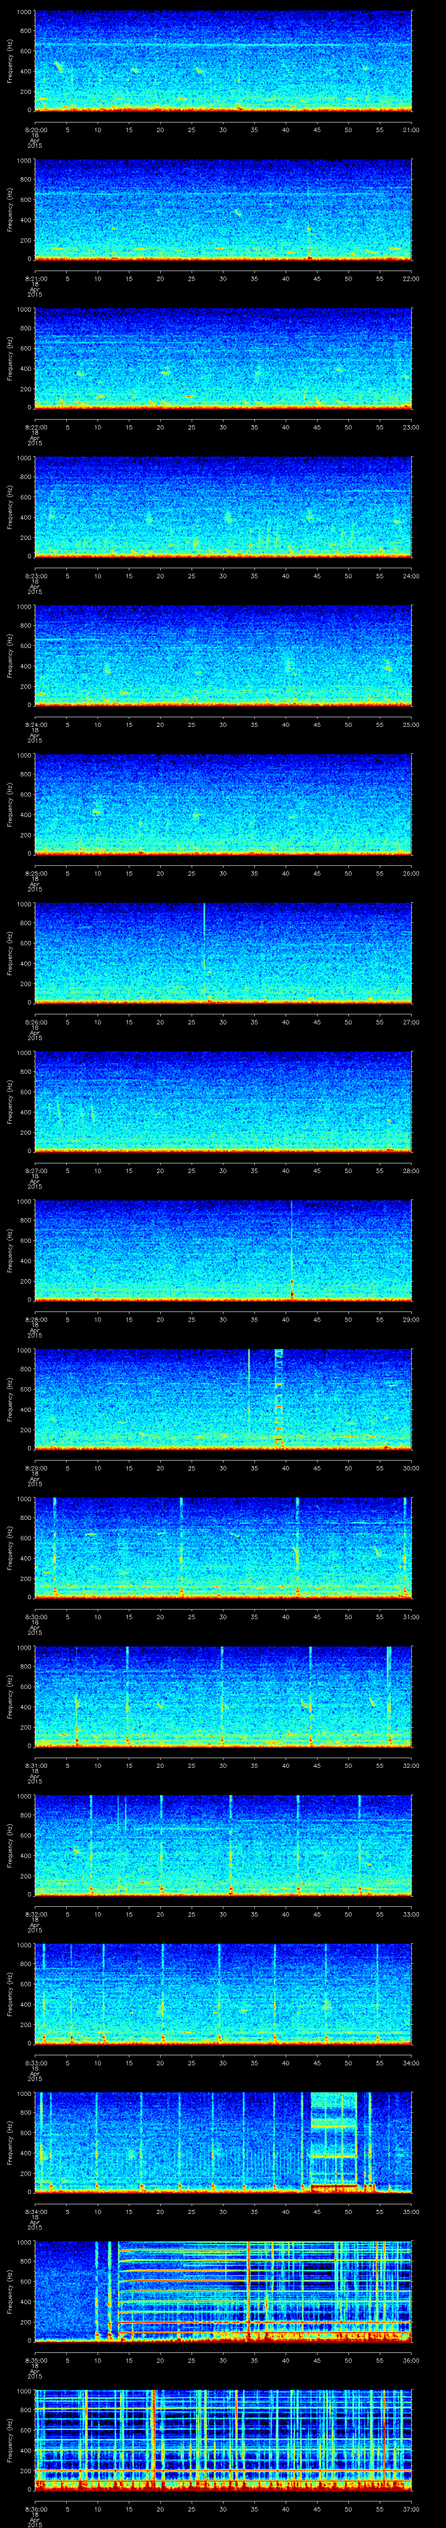Screen dimensions: 446x2528
Task: Open the spectrogram panel starting at 8:20:00
Action: pos(223,61)
